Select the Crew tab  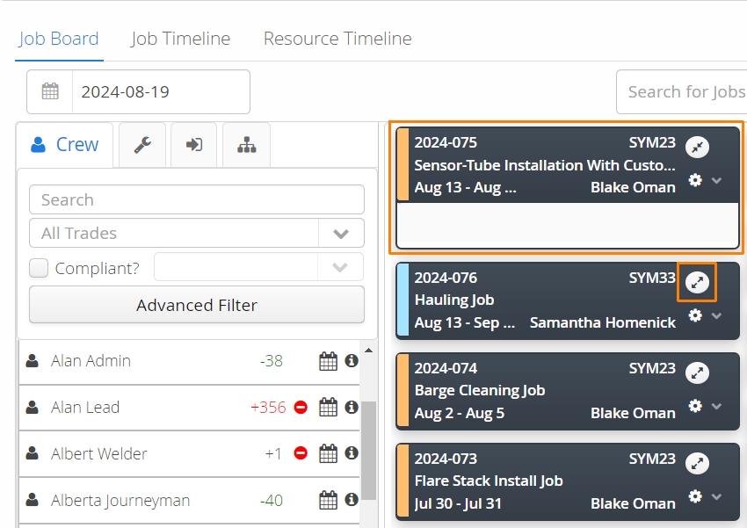(65, 145)
